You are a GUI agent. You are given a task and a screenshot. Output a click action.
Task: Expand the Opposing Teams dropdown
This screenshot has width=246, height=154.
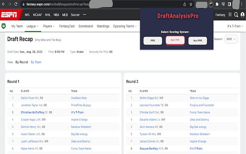125,26
